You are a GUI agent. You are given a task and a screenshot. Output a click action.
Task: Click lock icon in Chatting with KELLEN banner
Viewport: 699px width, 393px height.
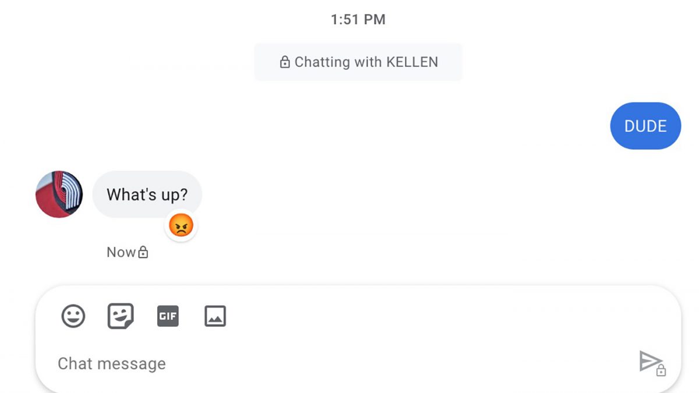point(285,62)
